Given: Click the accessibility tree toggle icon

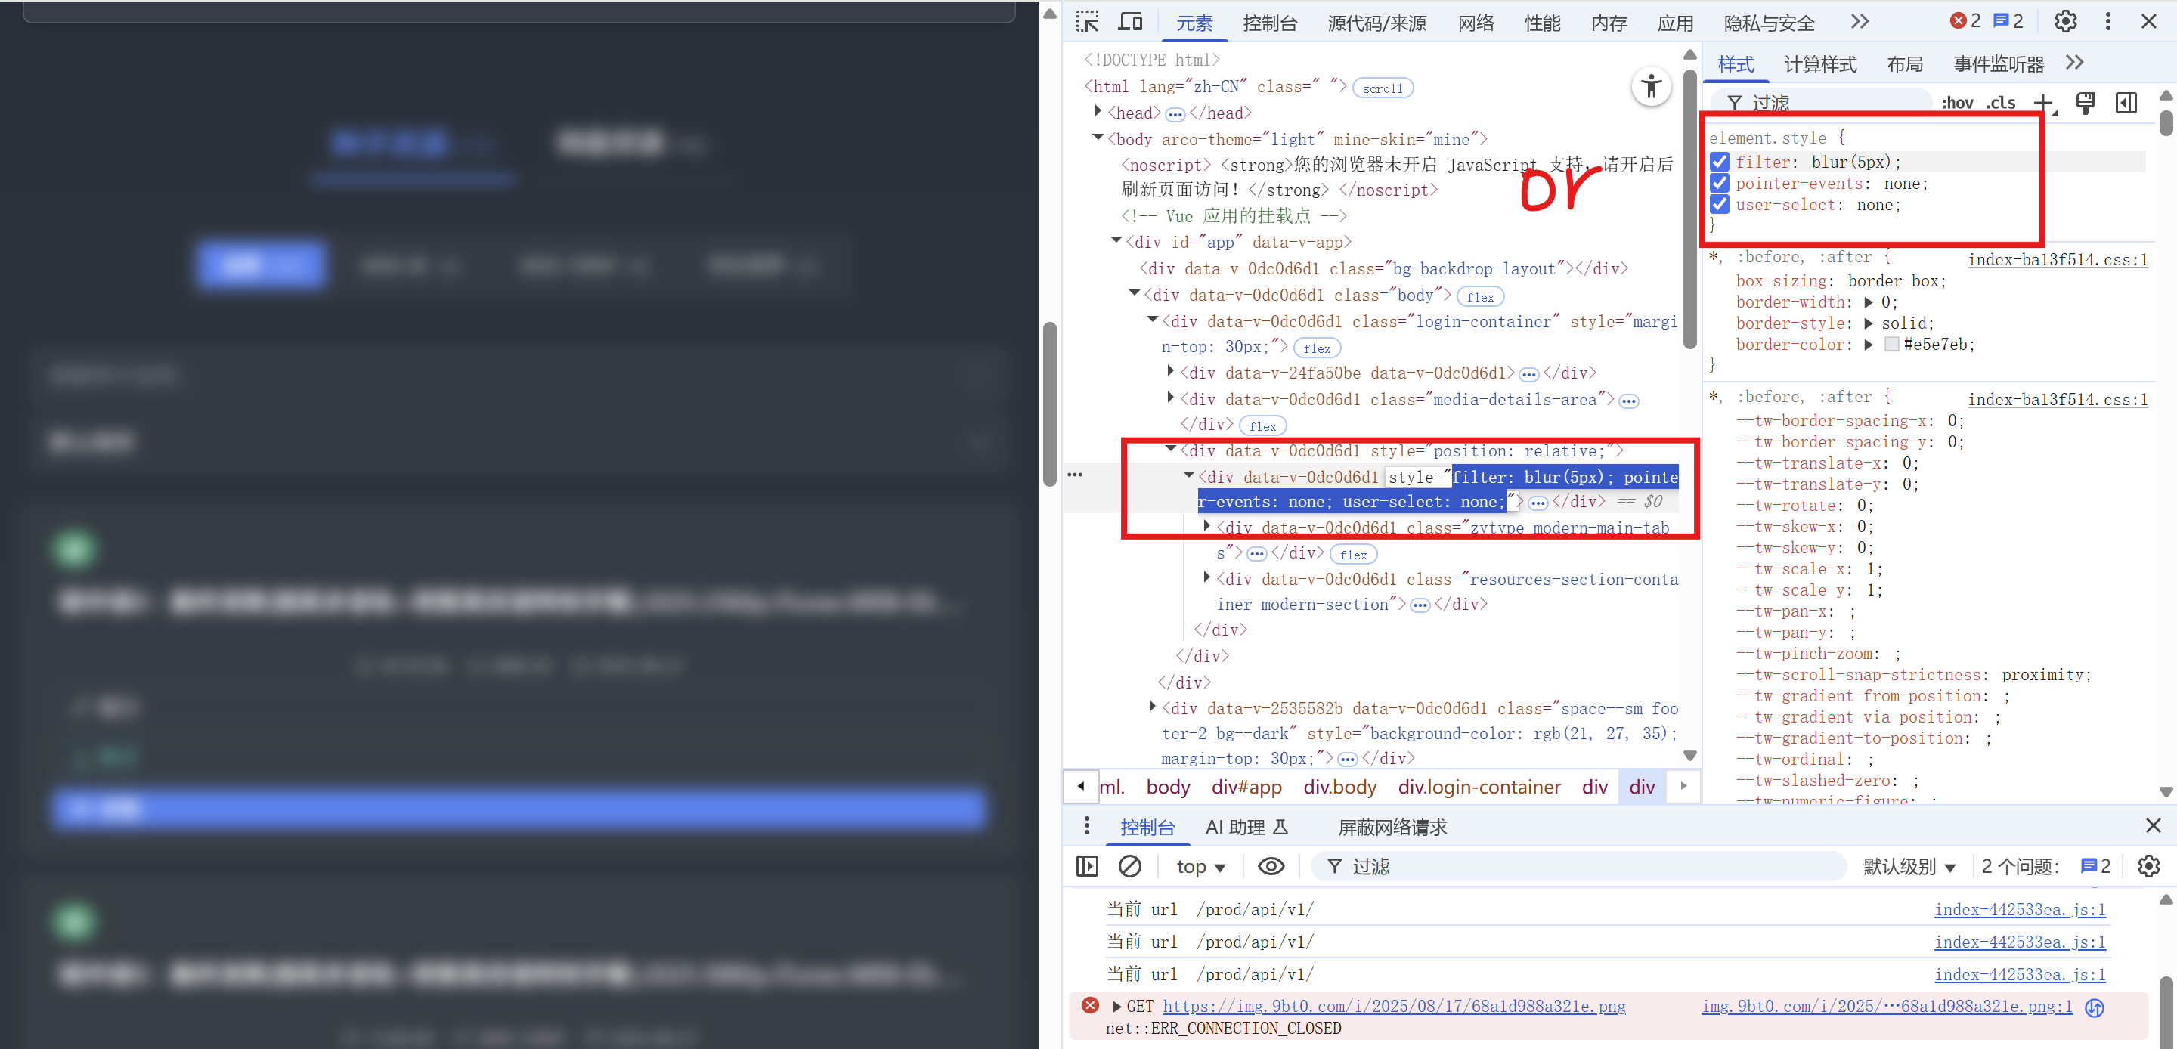Looking at the screenshot, I should [1650, 86].
